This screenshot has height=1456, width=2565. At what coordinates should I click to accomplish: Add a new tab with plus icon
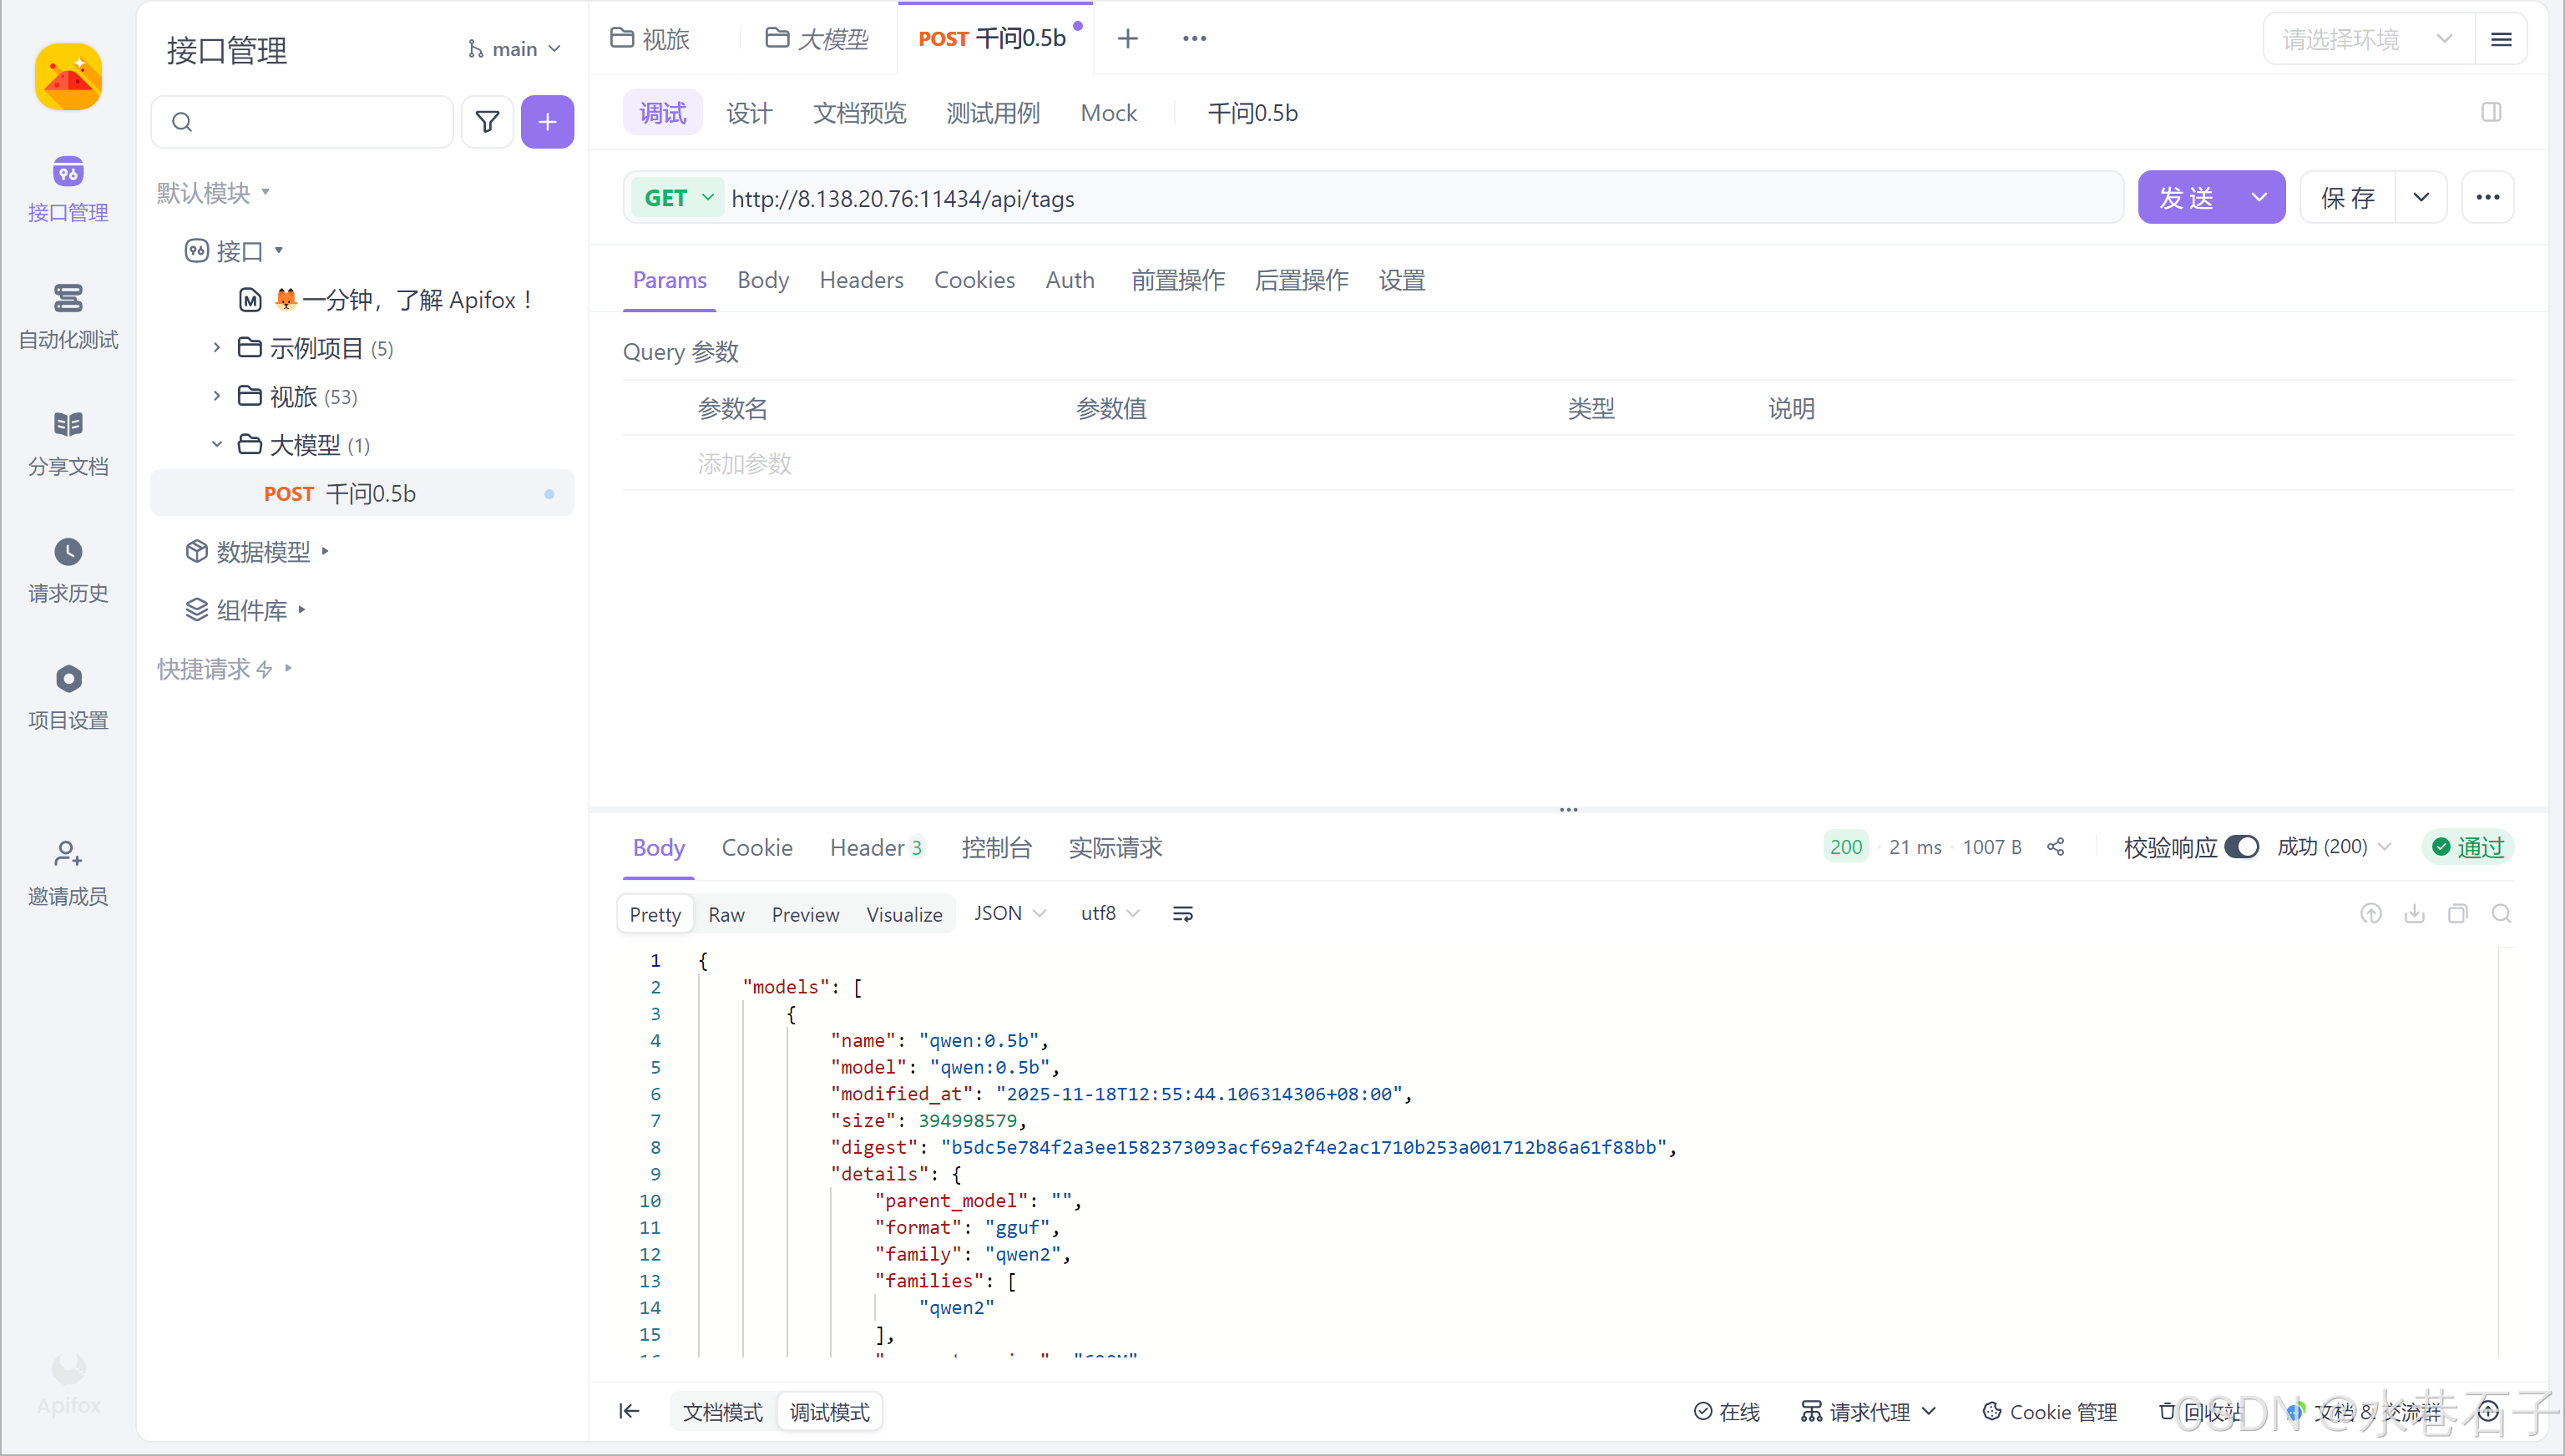1128,38
